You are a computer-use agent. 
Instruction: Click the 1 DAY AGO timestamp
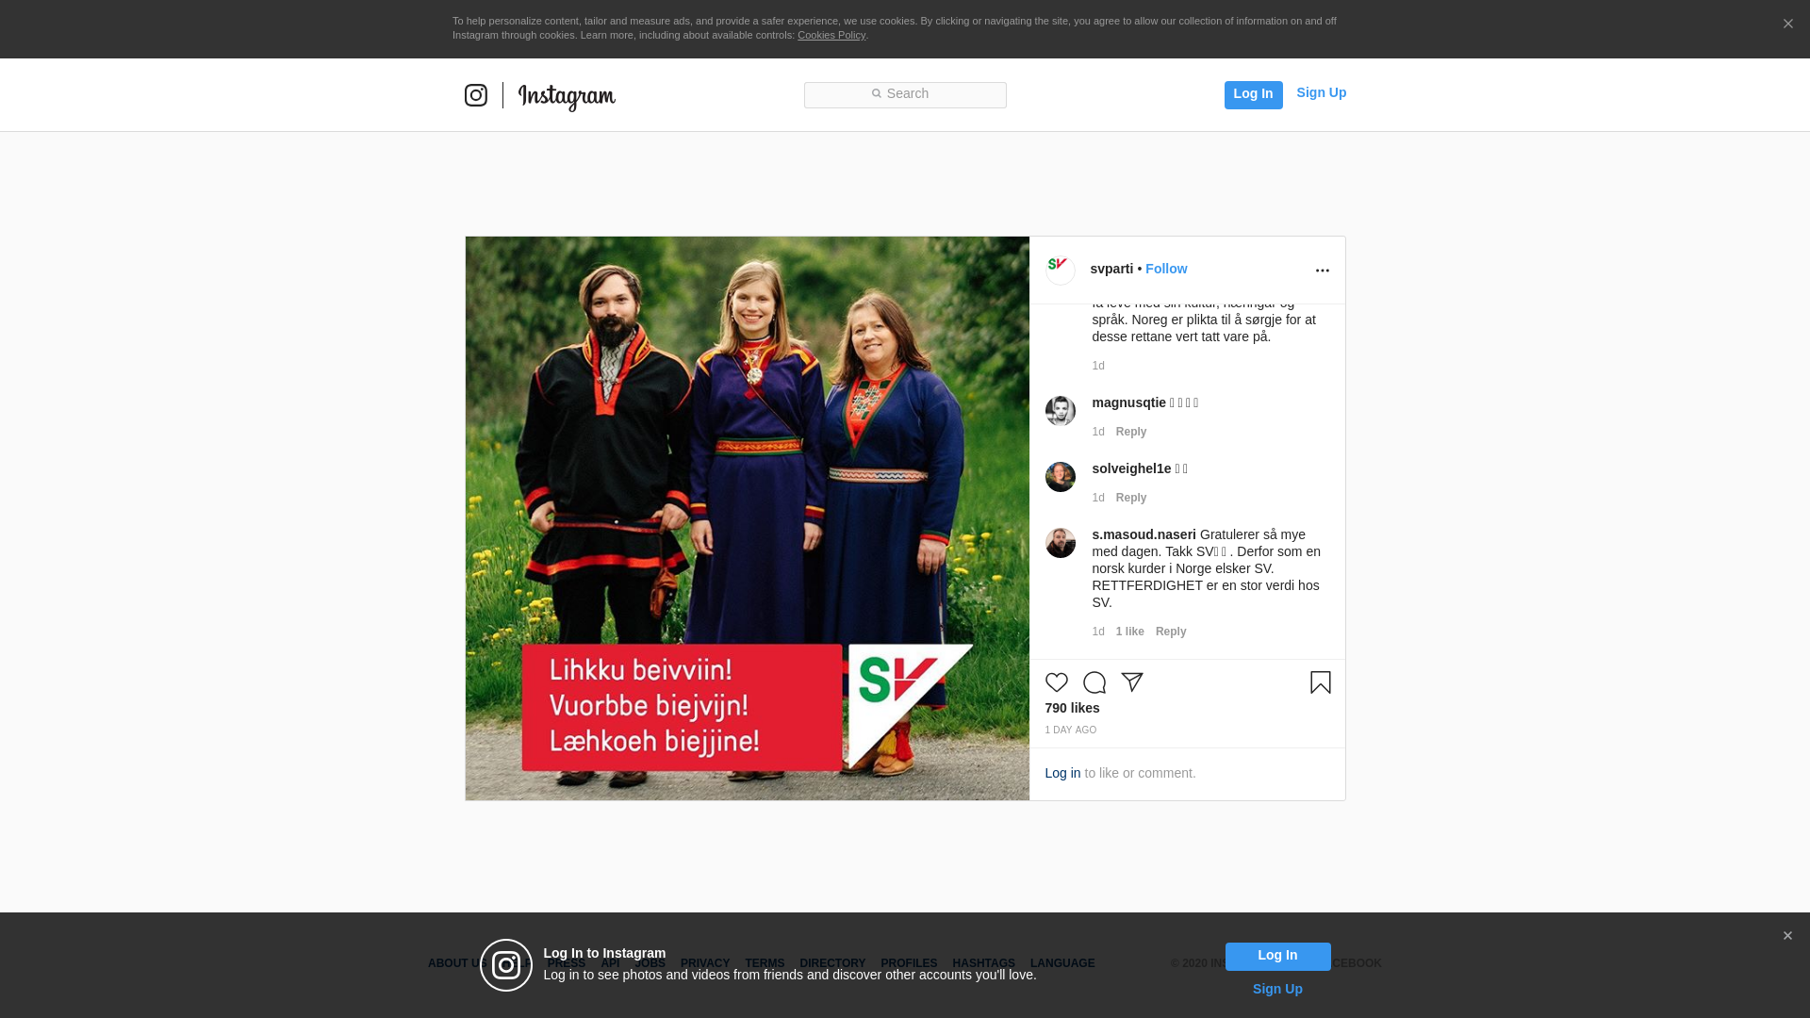1071,731
